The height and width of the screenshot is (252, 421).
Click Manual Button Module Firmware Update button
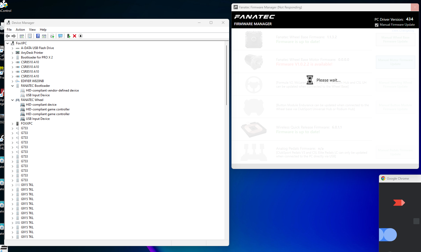pos(395,107)
